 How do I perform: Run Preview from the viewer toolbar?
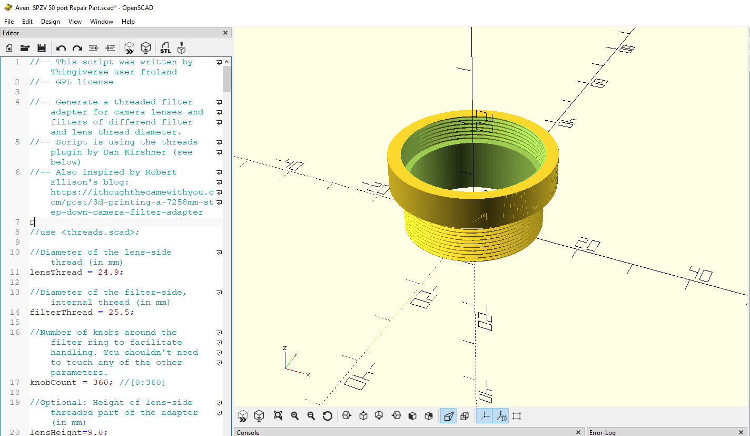242,416
